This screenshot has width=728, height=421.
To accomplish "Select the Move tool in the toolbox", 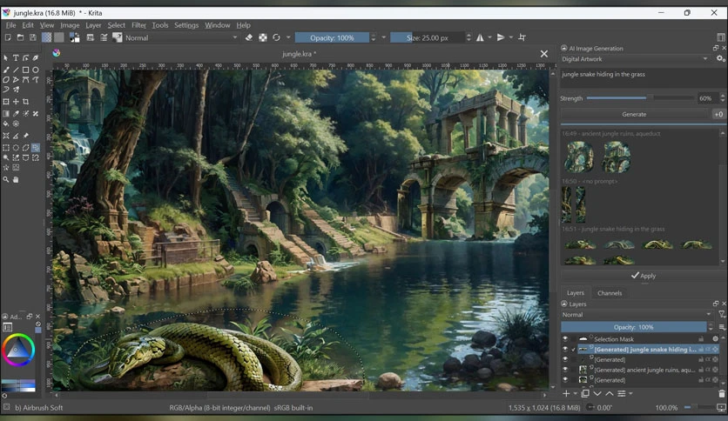I will pos(16,101).
